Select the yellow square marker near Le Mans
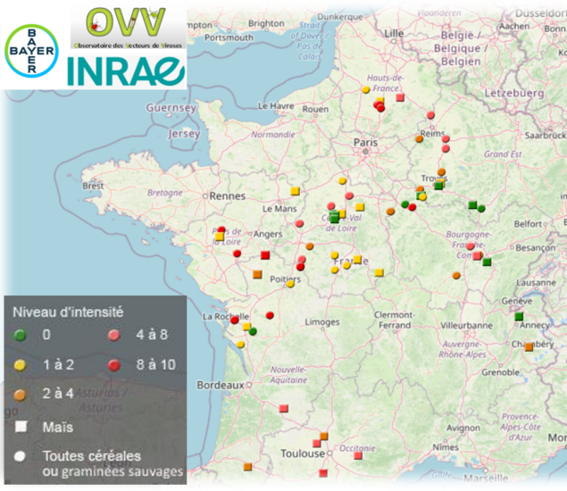 click(x=295, y=191)
